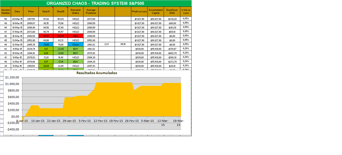342x155 pixels.
Task: Select Sinal B value 103,93
Action: [61, 19]
